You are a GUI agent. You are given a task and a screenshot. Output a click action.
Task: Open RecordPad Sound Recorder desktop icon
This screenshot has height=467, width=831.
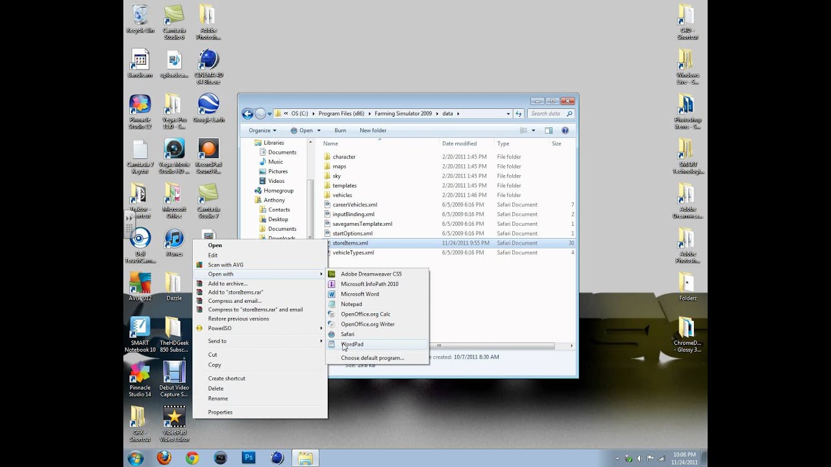(208, 156)
